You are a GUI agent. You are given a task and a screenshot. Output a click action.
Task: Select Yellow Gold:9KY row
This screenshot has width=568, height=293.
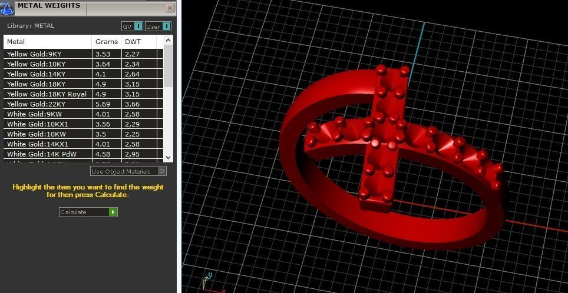tap(83, 54)
